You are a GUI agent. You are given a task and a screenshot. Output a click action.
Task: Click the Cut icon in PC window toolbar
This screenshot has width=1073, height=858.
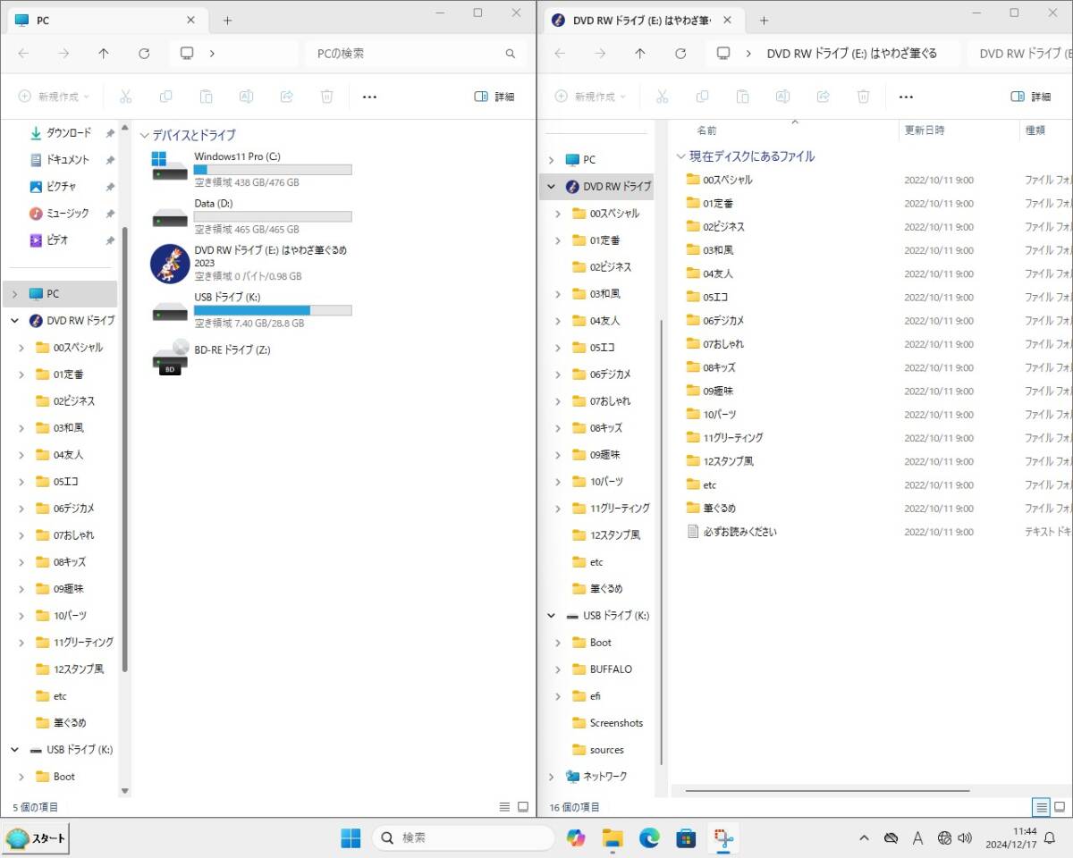pyautogui.click(x=125, y=97)
